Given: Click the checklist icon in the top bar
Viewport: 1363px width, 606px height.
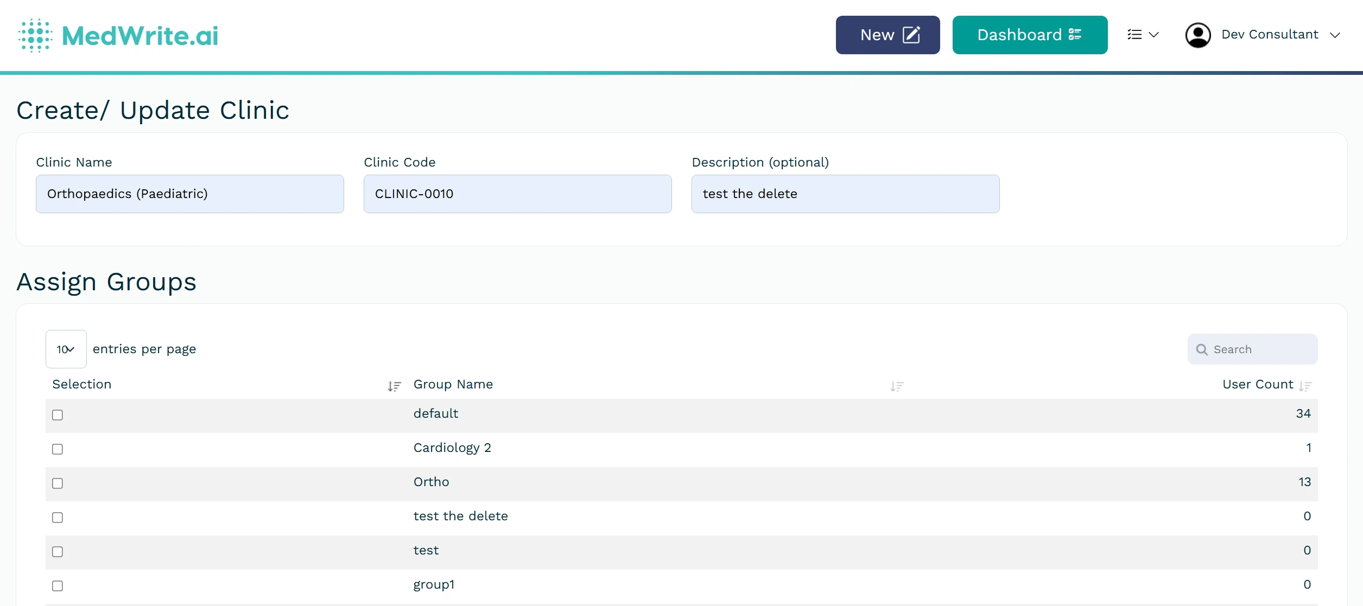Looking at the screenshot, I should 1136,34.
